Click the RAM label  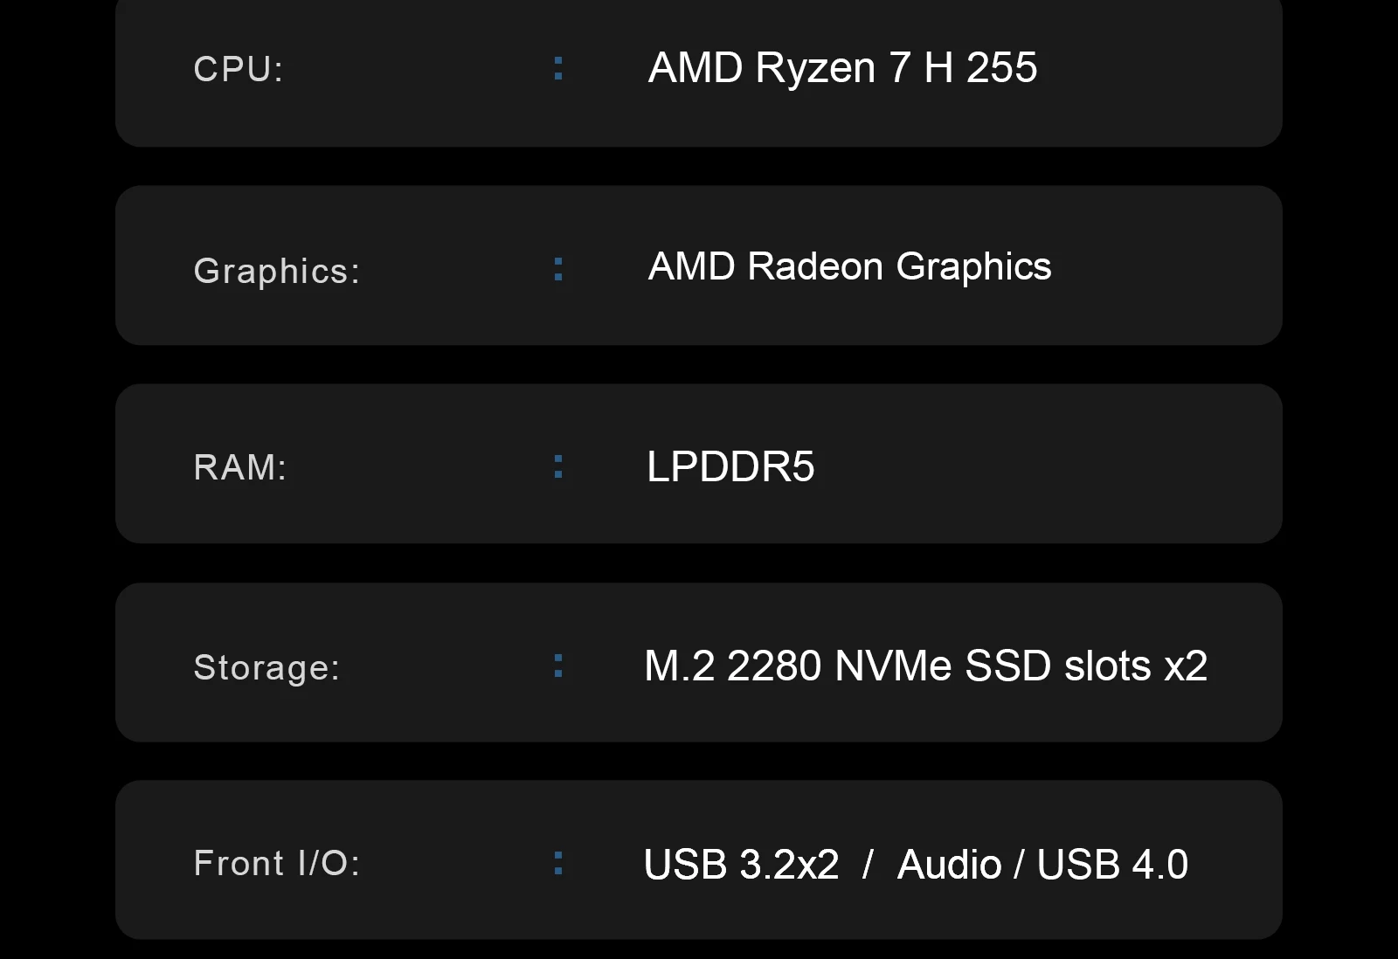click(x=239, y=467)
